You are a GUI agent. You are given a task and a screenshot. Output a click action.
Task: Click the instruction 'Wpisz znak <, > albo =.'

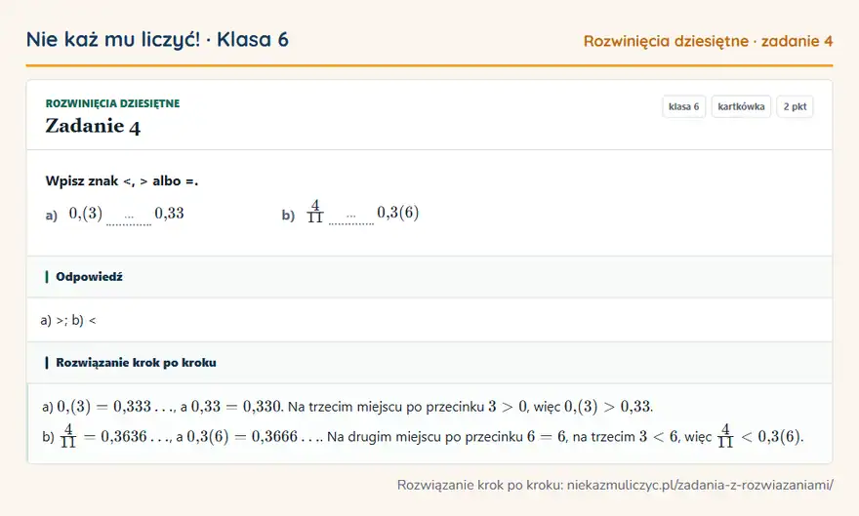(122, 181)
